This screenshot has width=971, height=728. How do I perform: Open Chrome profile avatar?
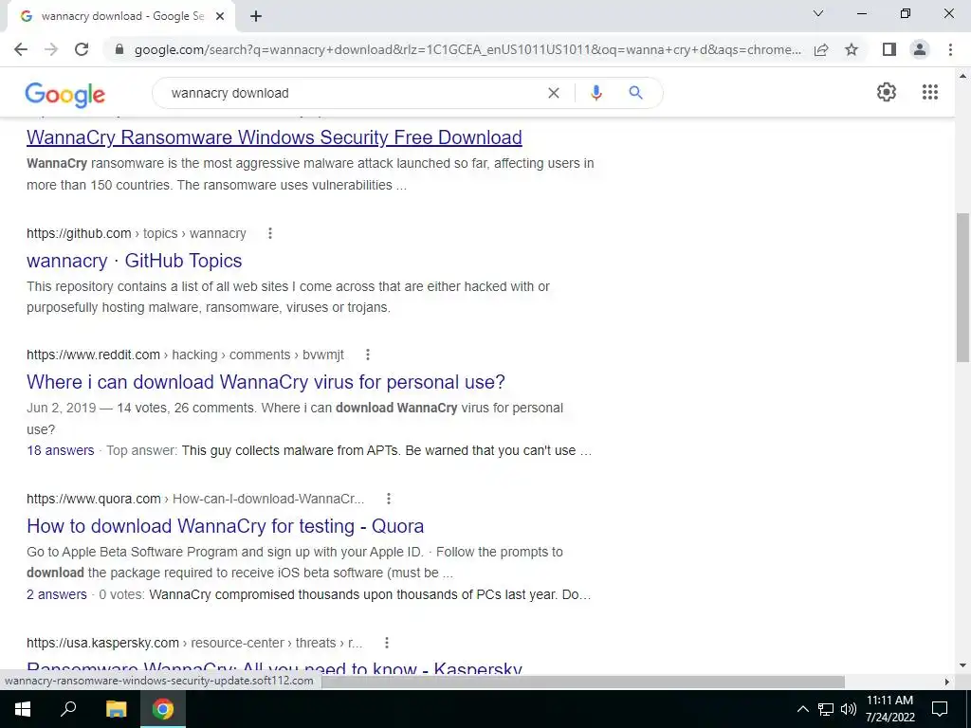920,49
